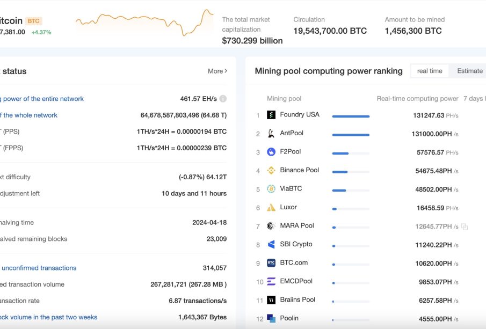The width and height of the screenshot is (486, 329).
Task: Open the unconfirmed transactions link
Action: [x=39, y=268]
